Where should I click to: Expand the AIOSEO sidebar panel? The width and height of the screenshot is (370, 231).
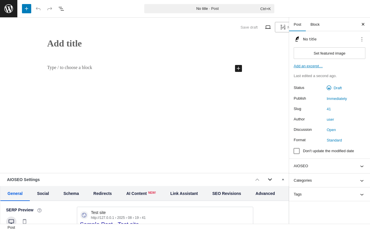(330, 166)
